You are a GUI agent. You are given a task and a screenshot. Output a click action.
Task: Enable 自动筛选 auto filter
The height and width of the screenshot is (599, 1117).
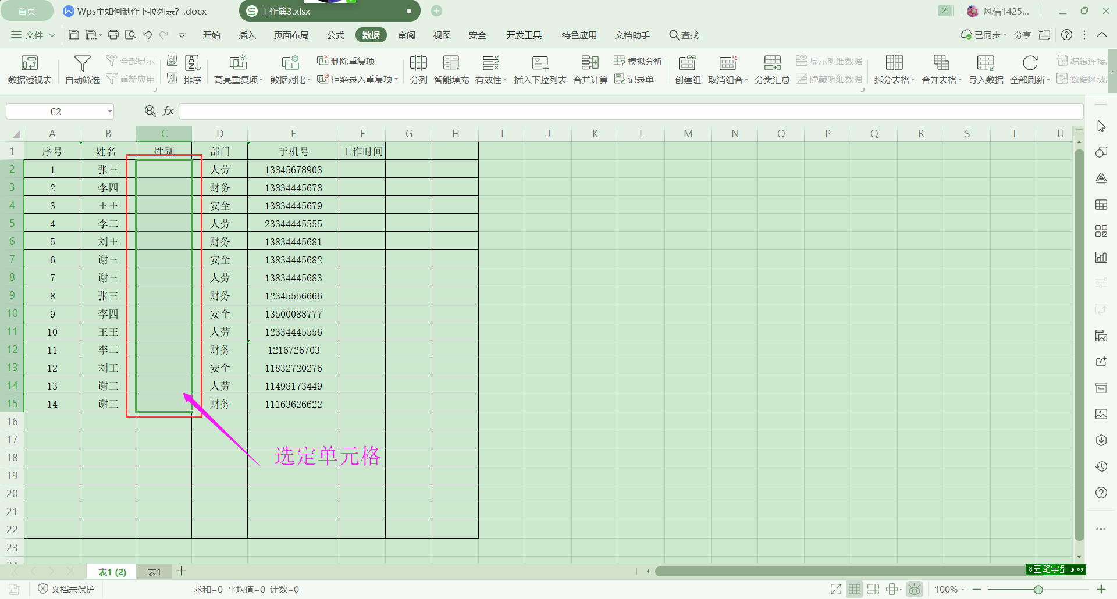point(82,69)
